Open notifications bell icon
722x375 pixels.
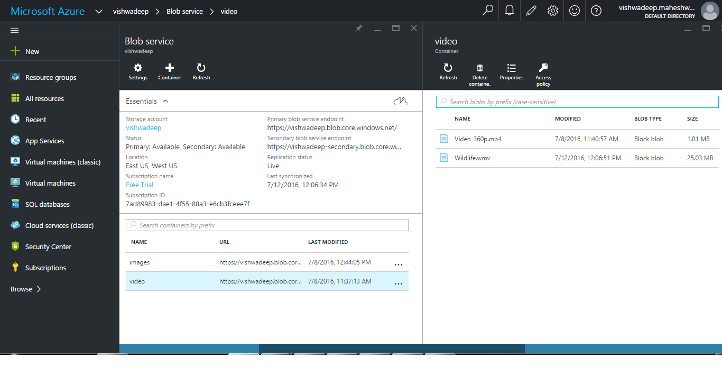(510, 11)
